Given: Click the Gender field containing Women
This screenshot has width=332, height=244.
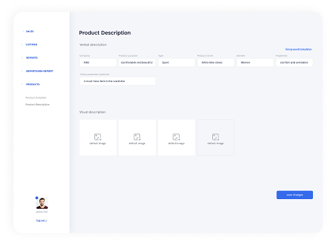Looking at the screenshot, I should [x=255, y=63].
